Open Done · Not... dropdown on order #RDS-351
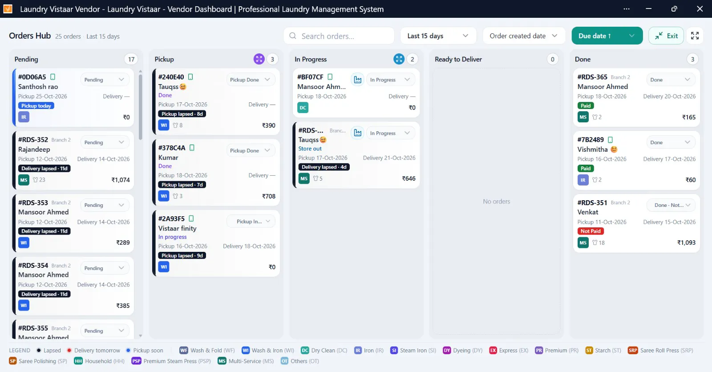Viewport: 712px width, 372px height. 671,205
